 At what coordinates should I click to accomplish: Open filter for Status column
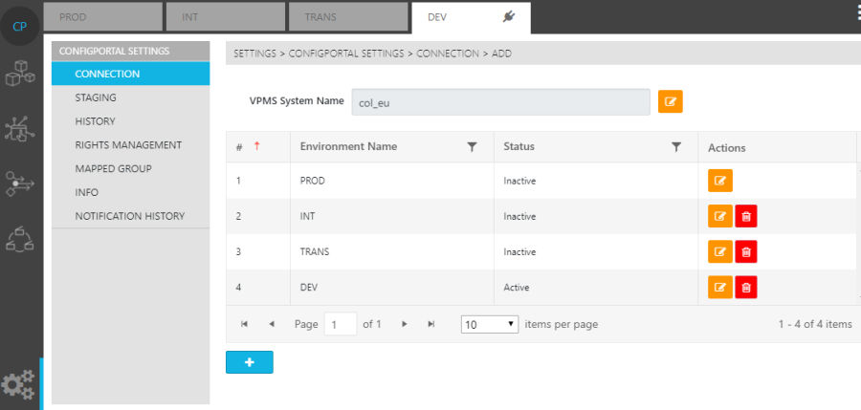pyautogui.click(x=676, y=147)
